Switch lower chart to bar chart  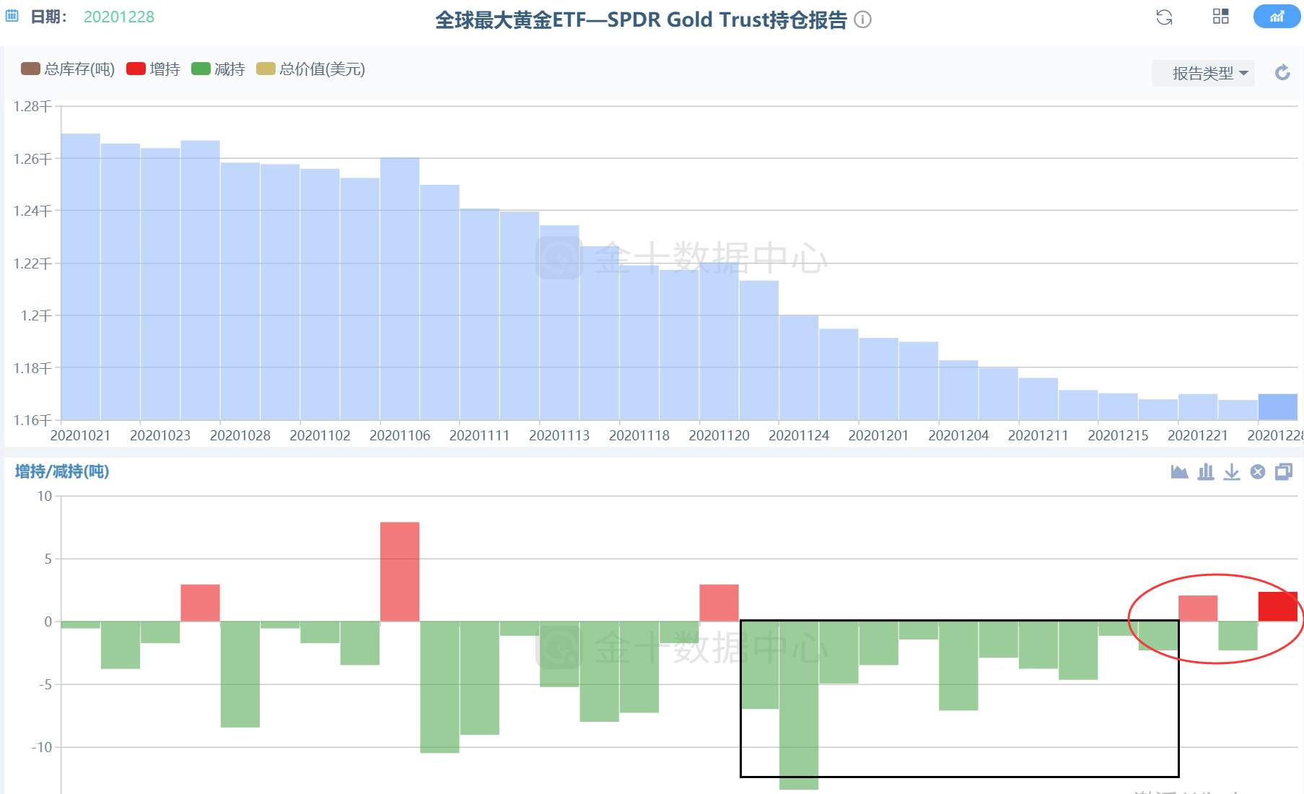1205,472
